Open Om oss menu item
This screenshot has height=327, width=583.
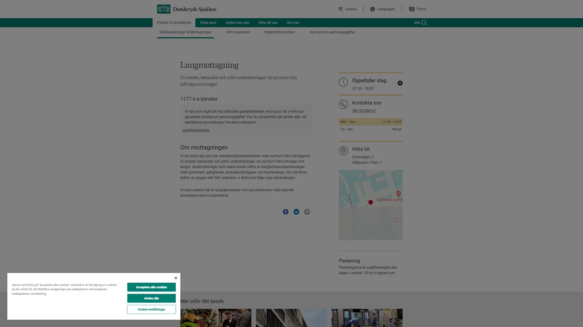[x=293, y=23]
